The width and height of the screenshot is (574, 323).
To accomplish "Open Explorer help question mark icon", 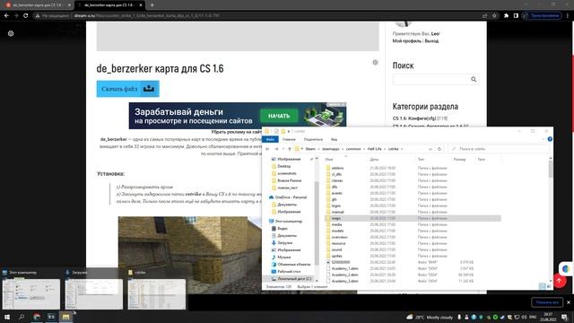I will point(550,139).
